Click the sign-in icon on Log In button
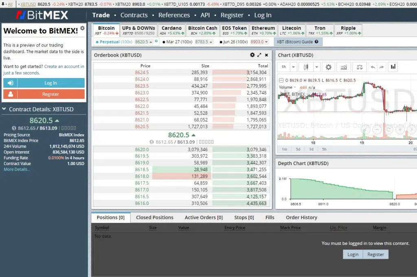417x277 pixels. [10, 83]
